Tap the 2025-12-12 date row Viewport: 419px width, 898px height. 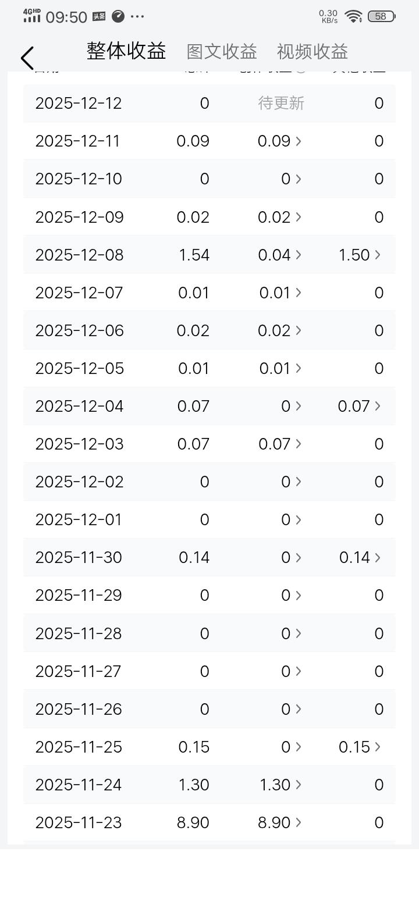(x=79, y=104)
